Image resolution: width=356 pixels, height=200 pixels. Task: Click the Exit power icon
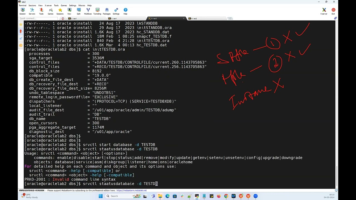click(x=333, y=11)
